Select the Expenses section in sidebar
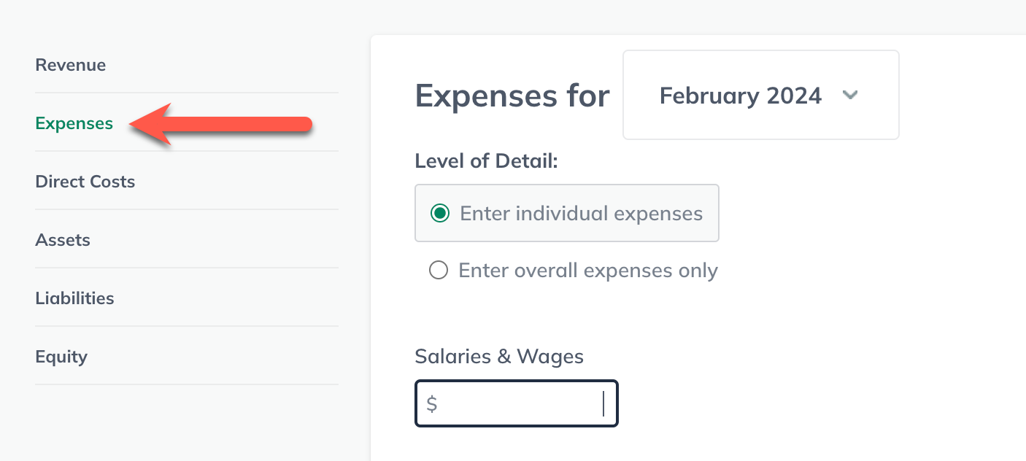The width and height of the screenshot is (1026, 461). pos(74,123)
